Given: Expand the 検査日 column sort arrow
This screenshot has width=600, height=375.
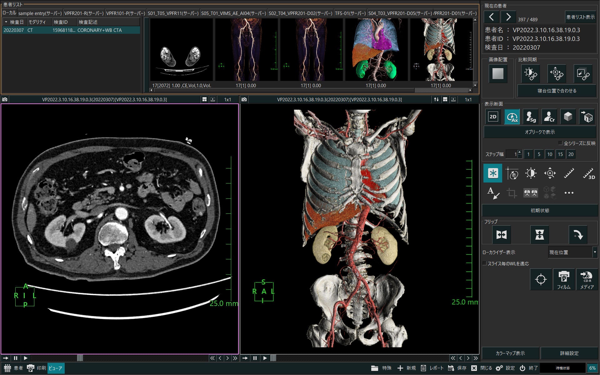Looking at the screenshot, I should [6, 22].
